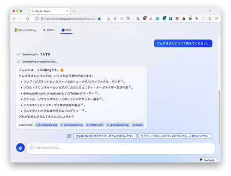Viewport: 231px width, 176px height.
Task: Expand the tab list chevron at top right
Action: click(210, 11)
